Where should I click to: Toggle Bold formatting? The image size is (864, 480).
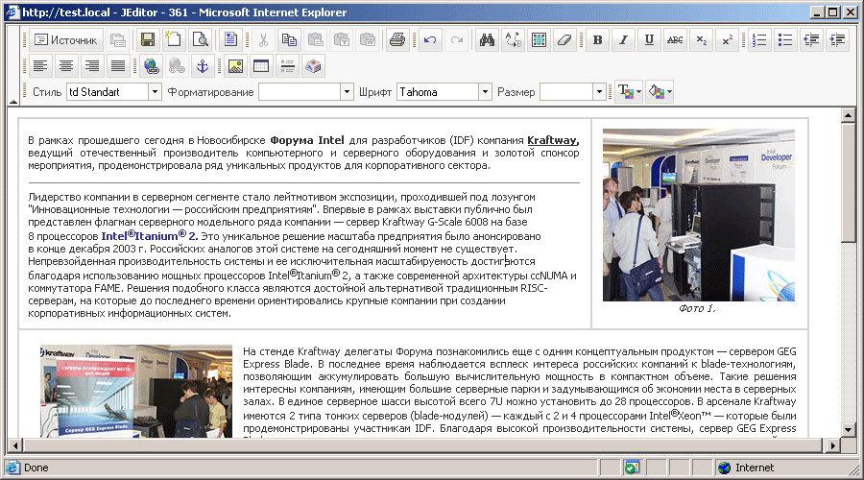[598, 39]
